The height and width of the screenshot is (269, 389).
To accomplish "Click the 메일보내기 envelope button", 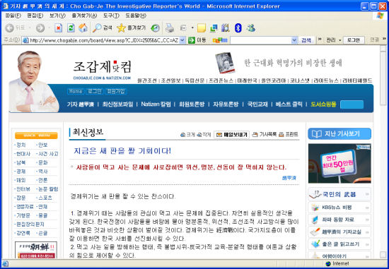I will click(231, 134).
